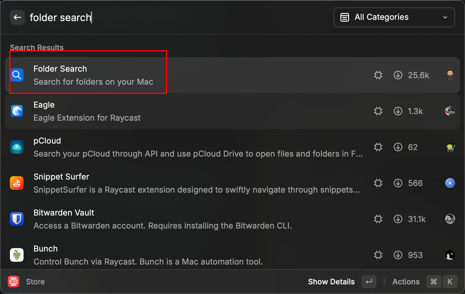Click the Bunch author avatar
The image size is (465, 294).
tap(450, 255)
